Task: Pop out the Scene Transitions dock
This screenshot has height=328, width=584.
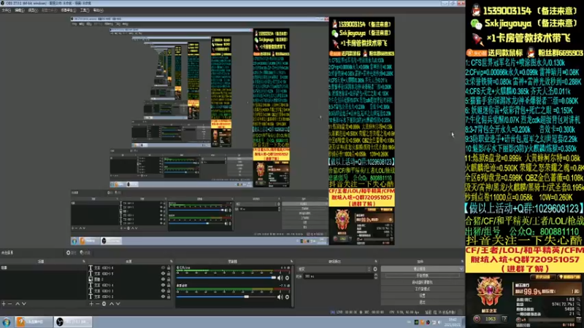Action: click(x=375, y=262)
